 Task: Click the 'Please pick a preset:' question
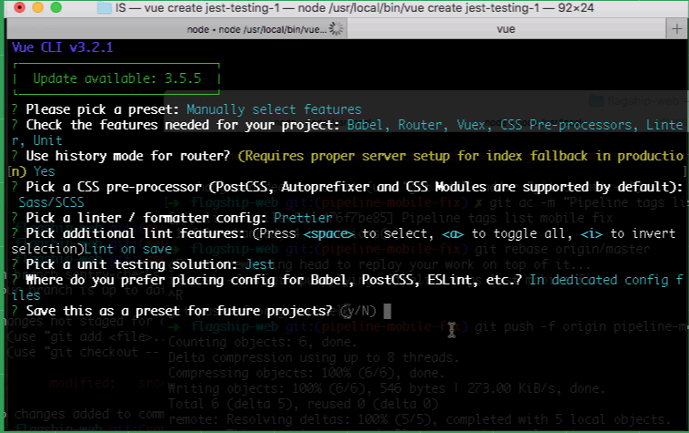(102, 108)
